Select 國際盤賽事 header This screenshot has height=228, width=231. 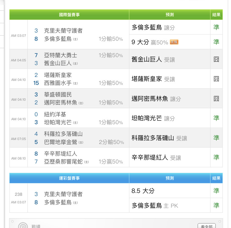[x=69, y=15]
